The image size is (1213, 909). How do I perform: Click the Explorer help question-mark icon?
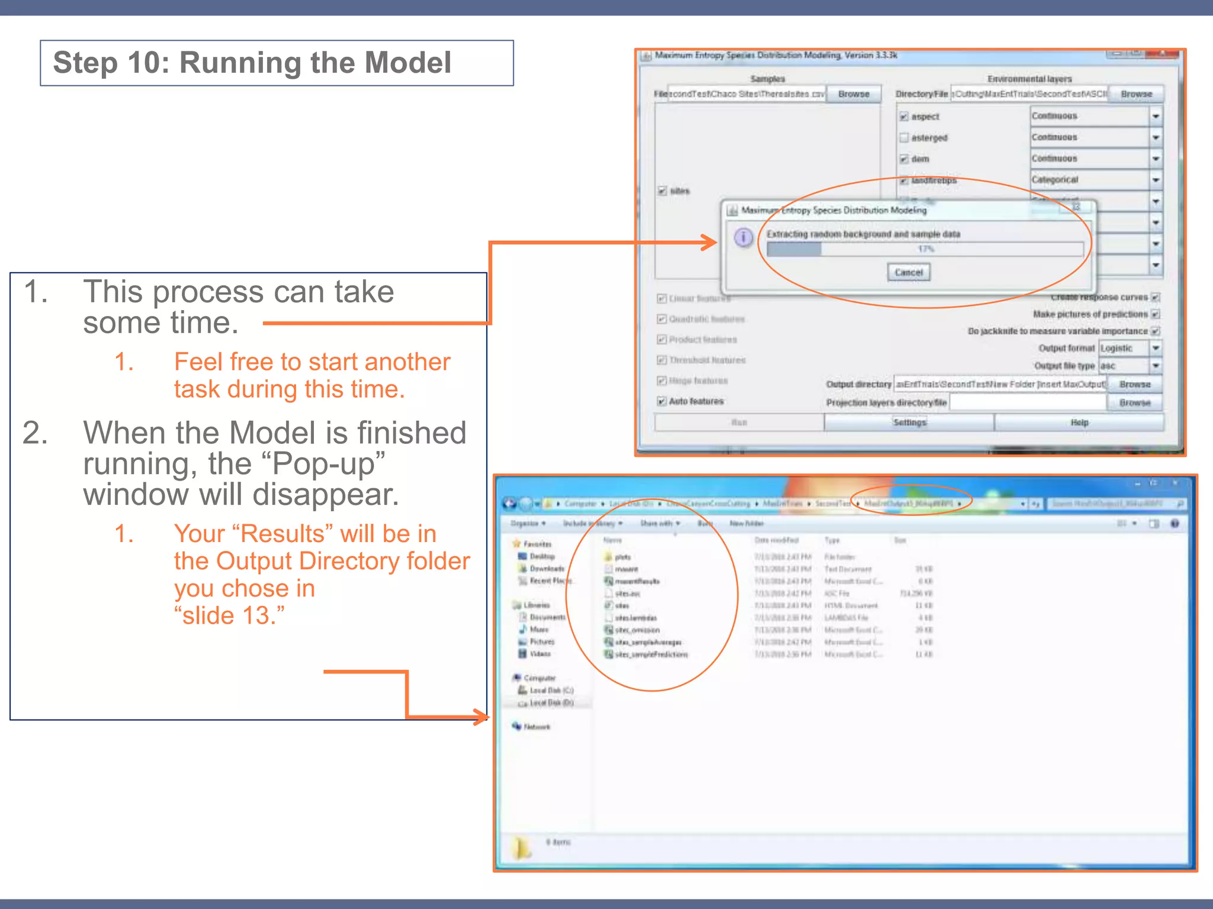click(x=1175, y=524)
